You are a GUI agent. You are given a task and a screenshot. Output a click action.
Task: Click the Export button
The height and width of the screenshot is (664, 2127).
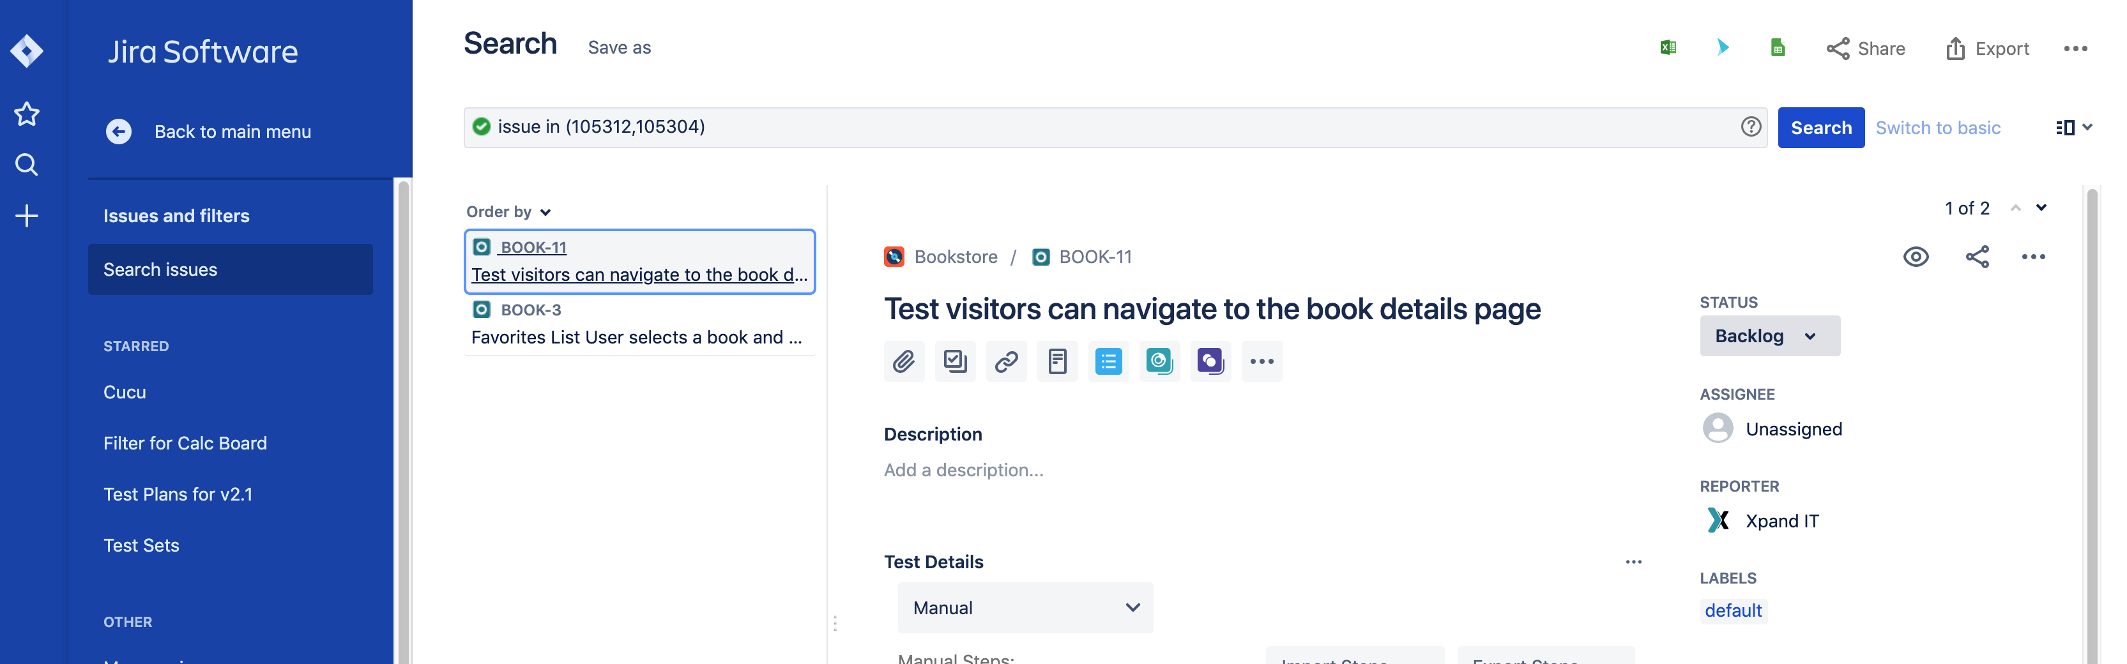pos(1988,49)
